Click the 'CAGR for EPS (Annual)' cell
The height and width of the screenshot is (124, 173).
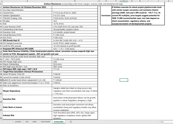[x=27, y=46]
